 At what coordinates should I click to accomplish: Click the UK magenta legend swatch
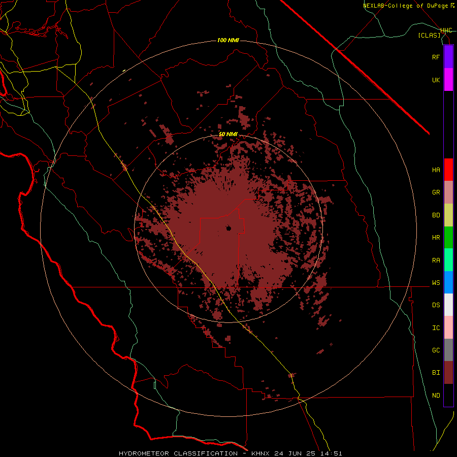448,80
